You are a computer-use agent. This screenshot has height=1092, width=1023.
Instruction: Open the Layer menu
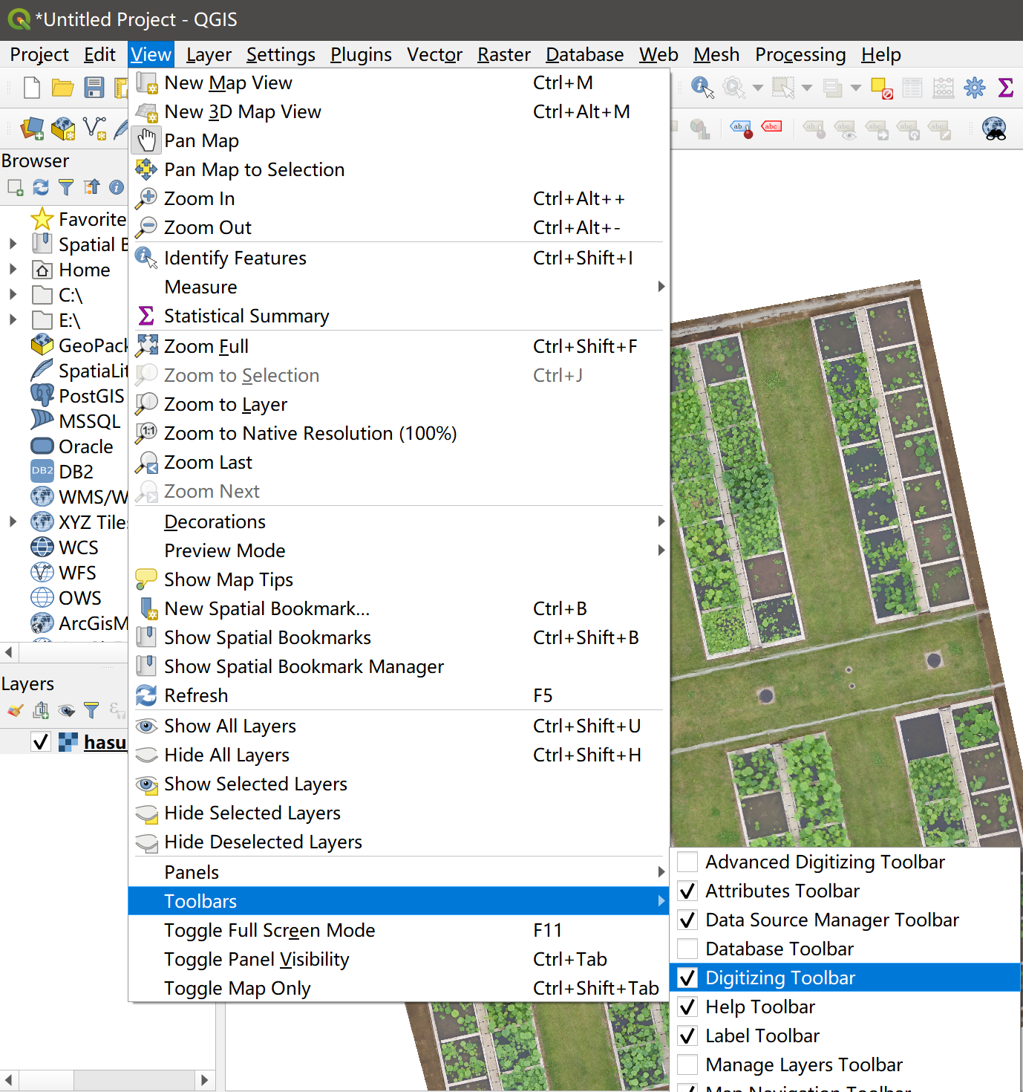pyautogui.click(x=209, y=54)
